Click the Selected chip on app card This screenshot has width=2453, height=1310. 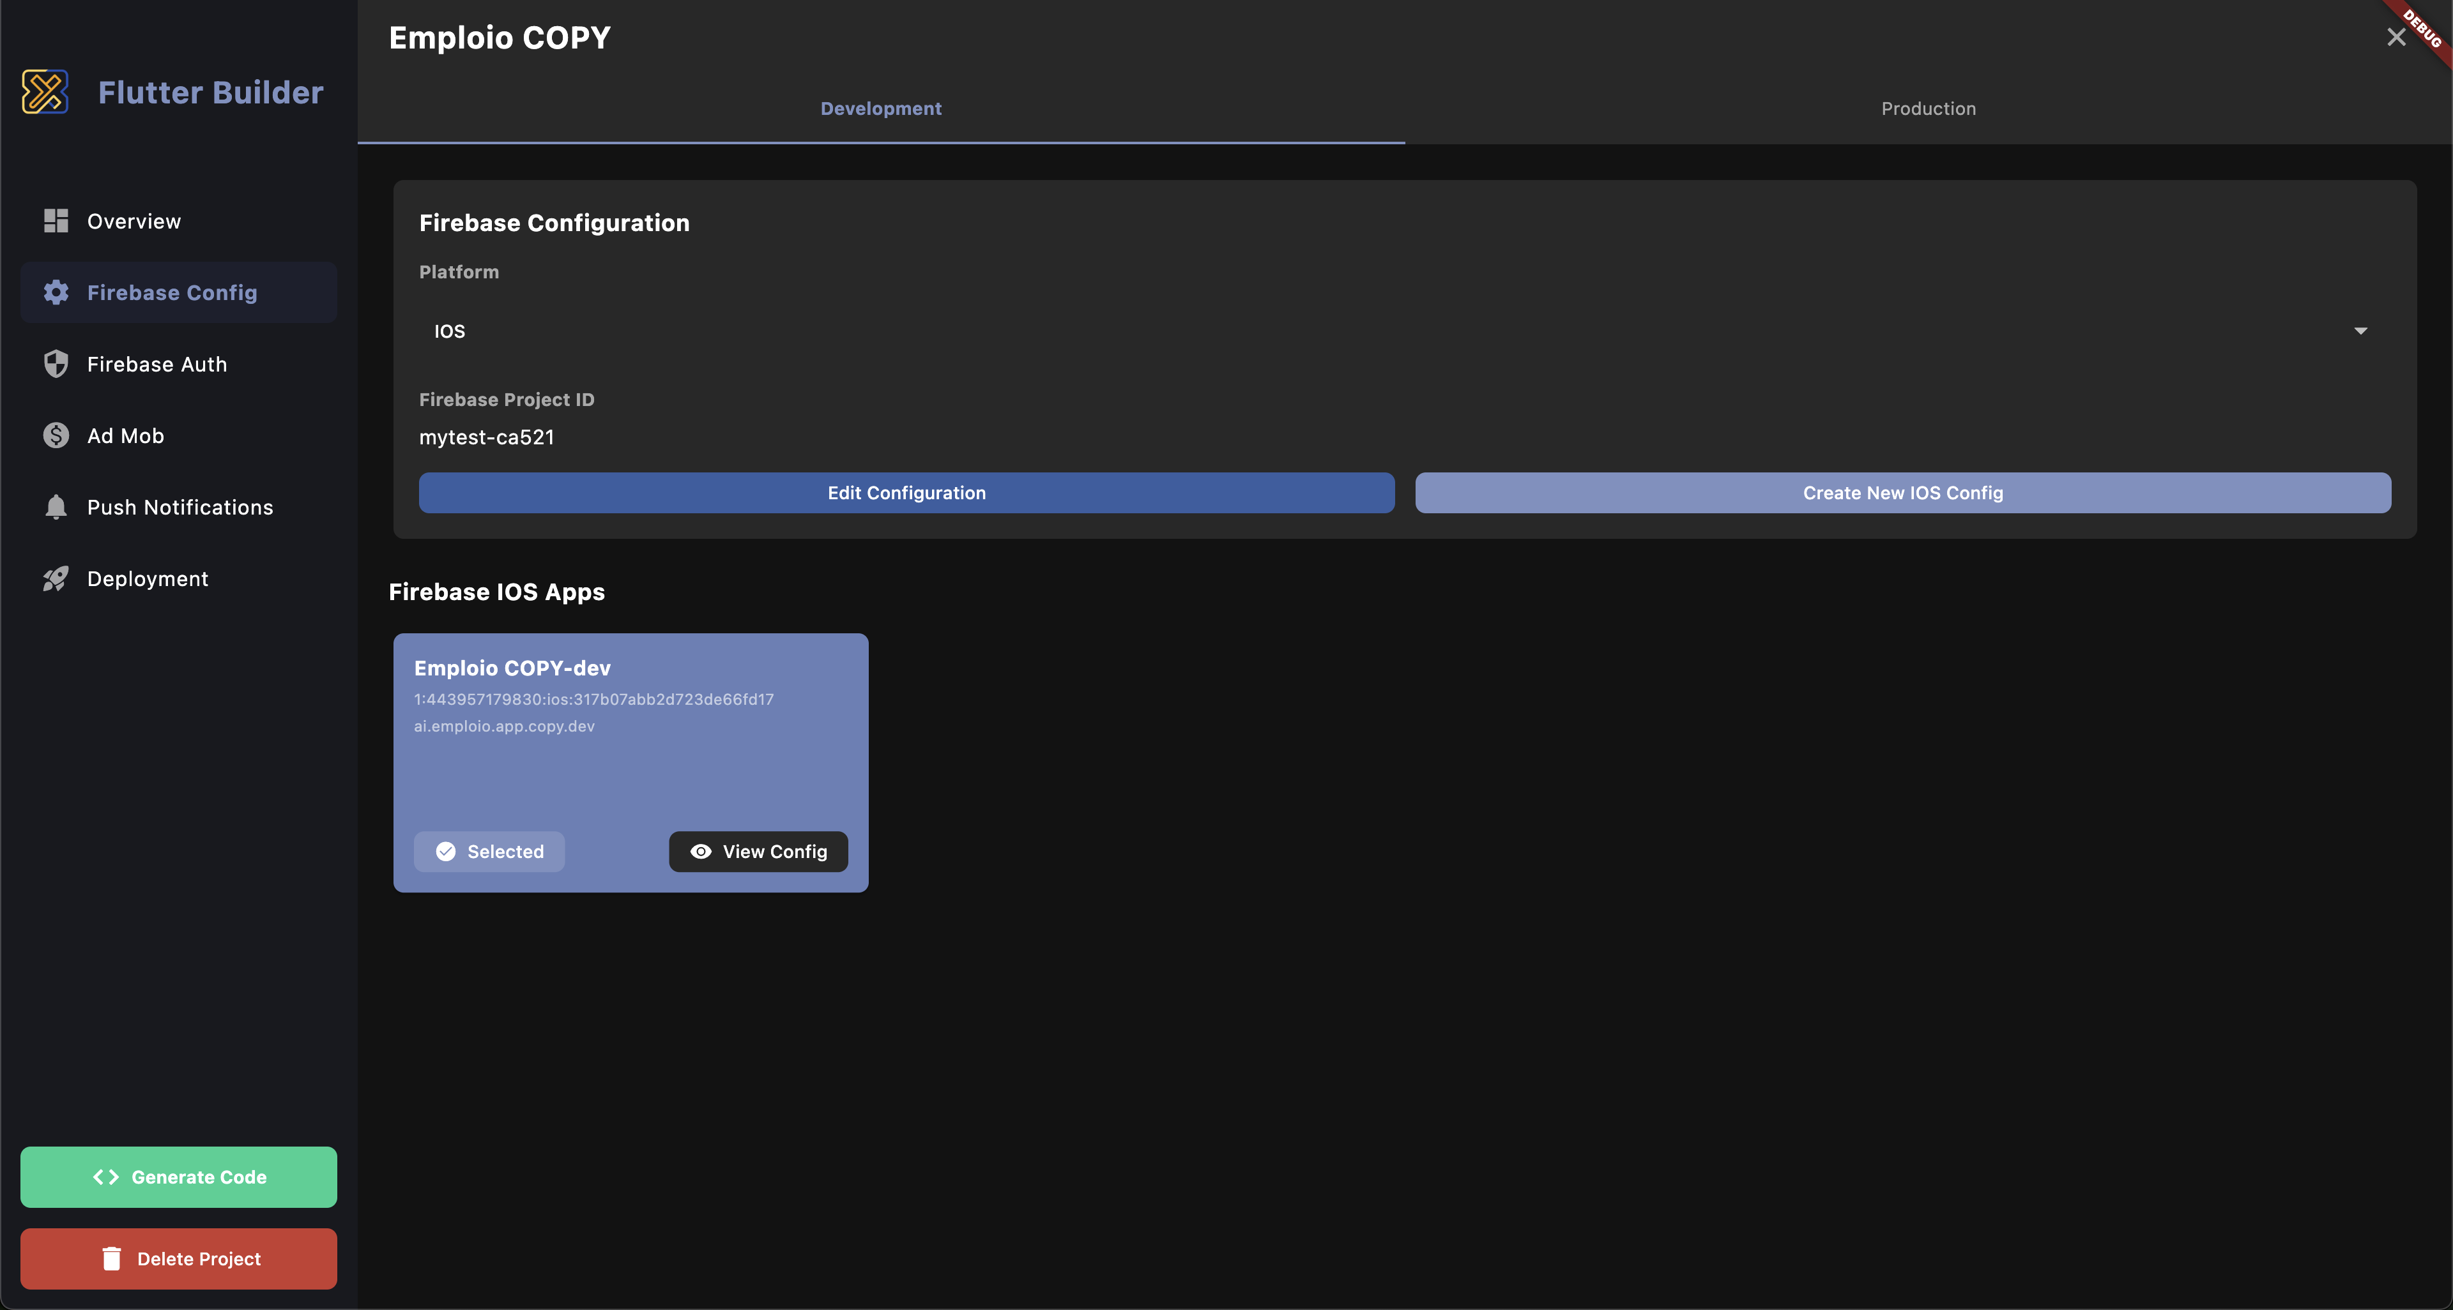[x=489, y=852]
